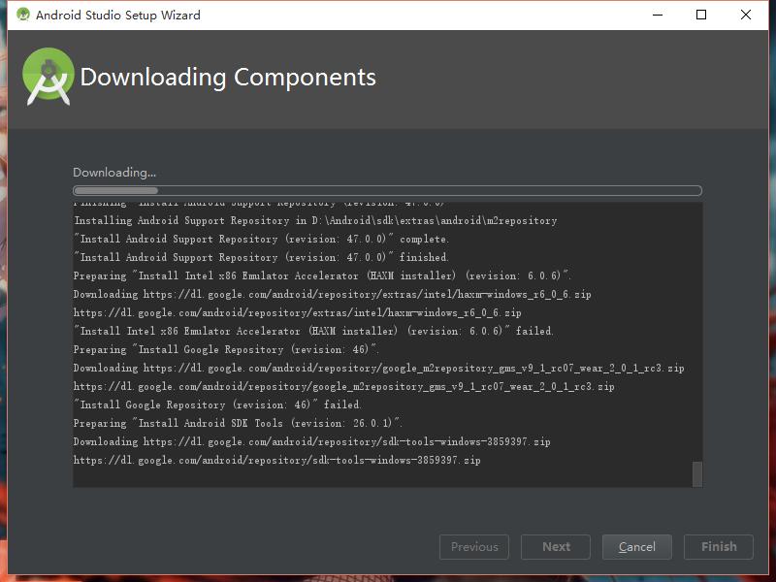
Task: Click the Google Repository "failed" log line
Action: pyautogui.click(x=217, y=404)
